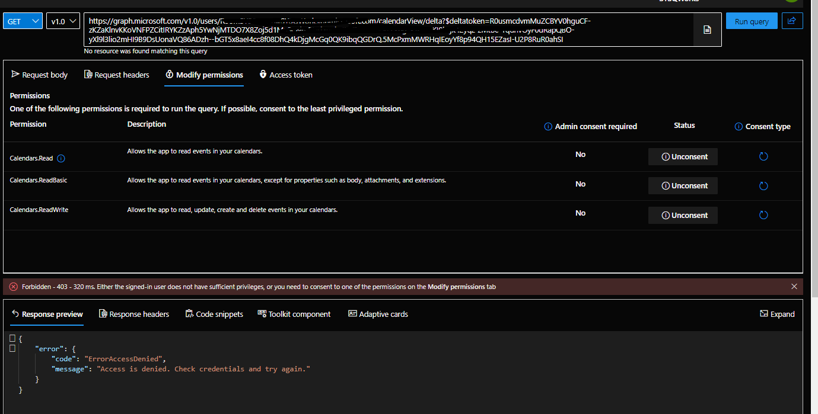Click consent type icon for Calendars.ReadWrite
The width and height of the screenshot is (818, 414).
coord(763,215)
